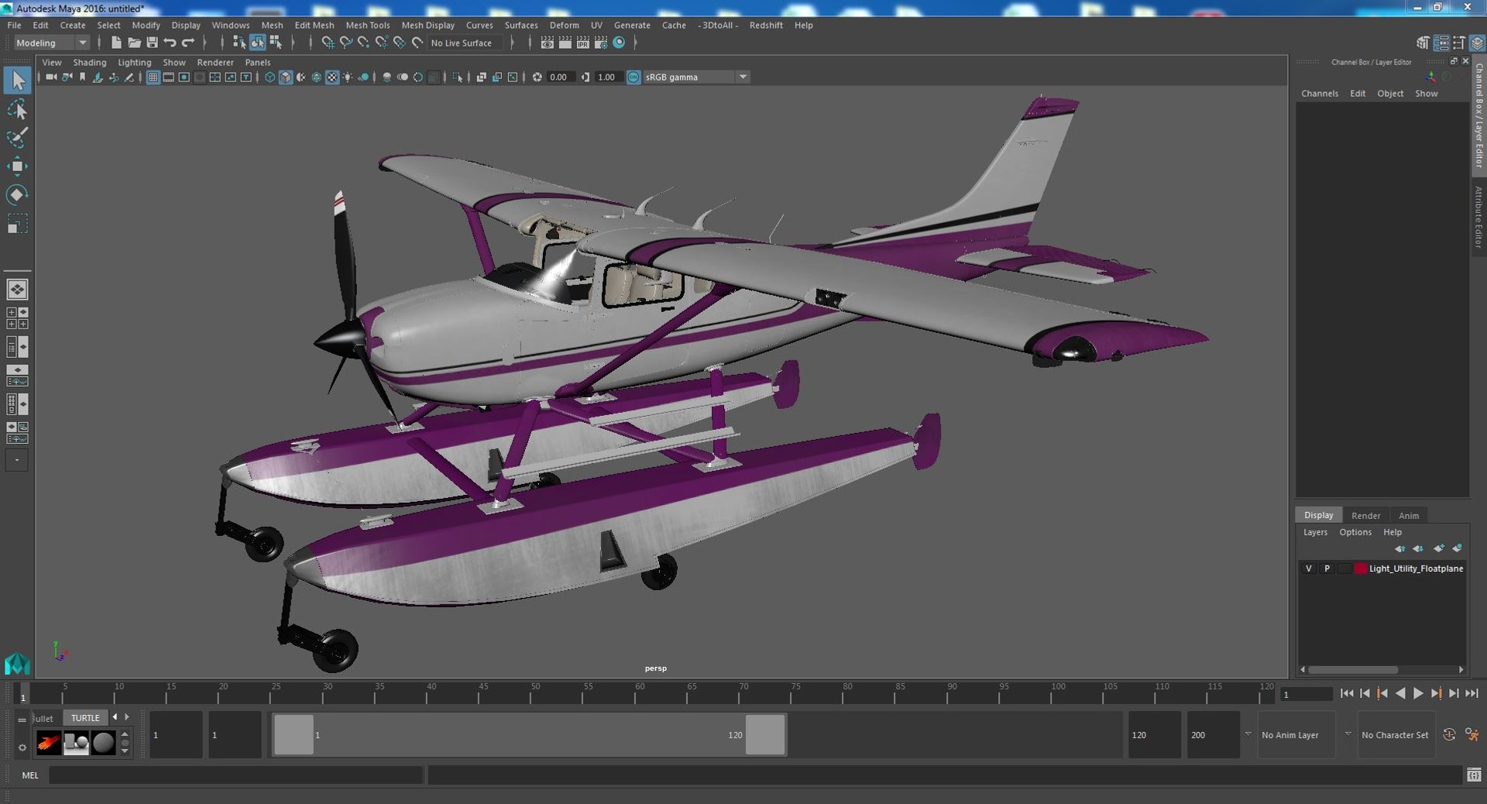Choose the Scale tool
The image size is (1487, 804).
17,224
